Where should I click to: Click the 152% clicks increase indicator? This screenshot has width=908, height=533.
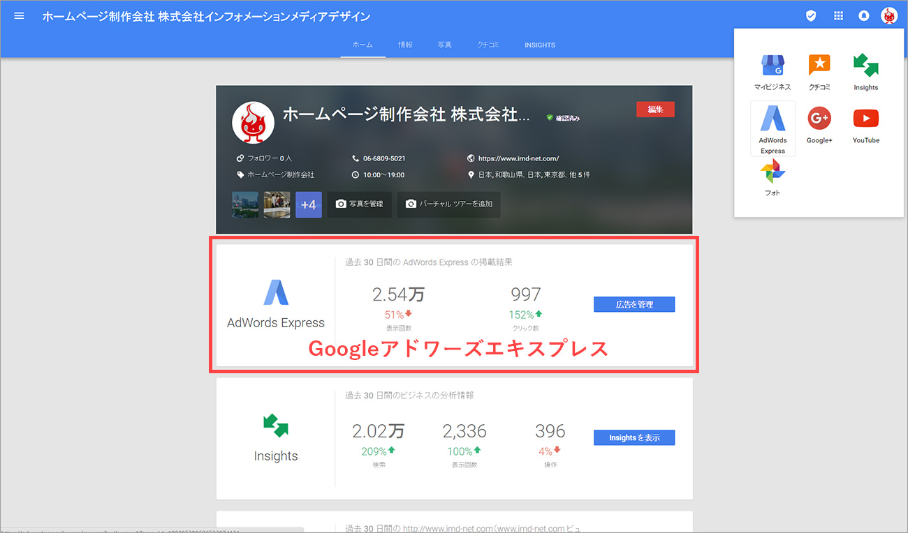[526, 315]
